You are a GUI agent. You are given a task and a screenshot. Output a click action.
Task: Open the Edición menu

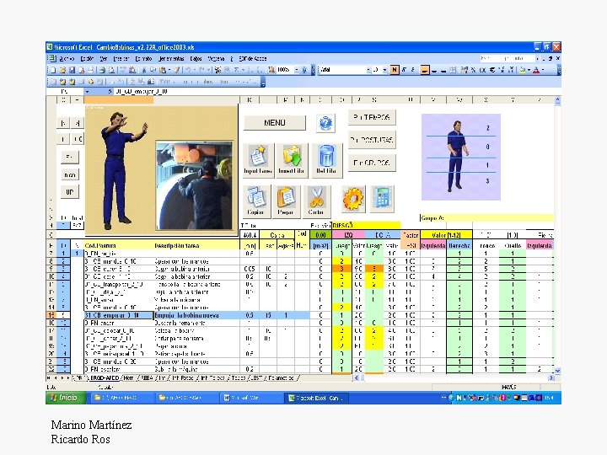[x=87, y=59]
